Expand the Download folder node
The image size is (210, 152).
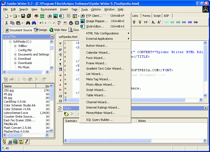tap(15, 59)
